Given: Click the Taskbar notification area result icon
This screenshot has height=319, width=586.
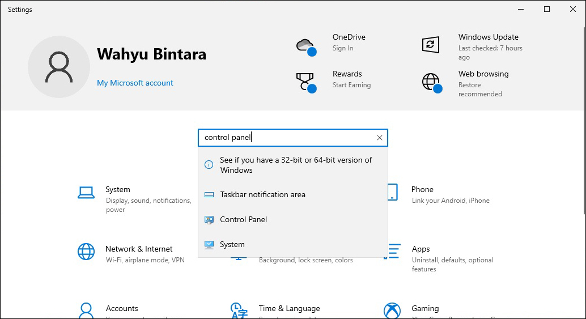Looking at the screenshot, I should [x=209, y=194].
